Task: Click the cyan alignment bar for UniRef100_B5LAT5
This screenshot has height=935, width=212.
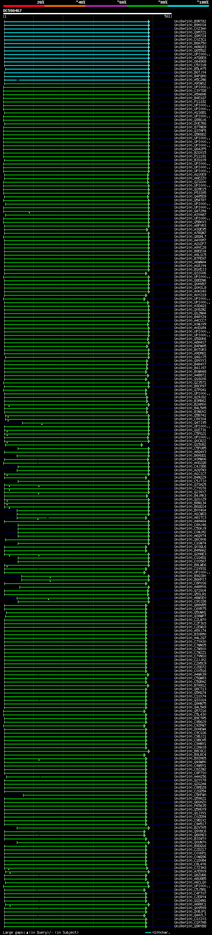Action: point(77,69)
